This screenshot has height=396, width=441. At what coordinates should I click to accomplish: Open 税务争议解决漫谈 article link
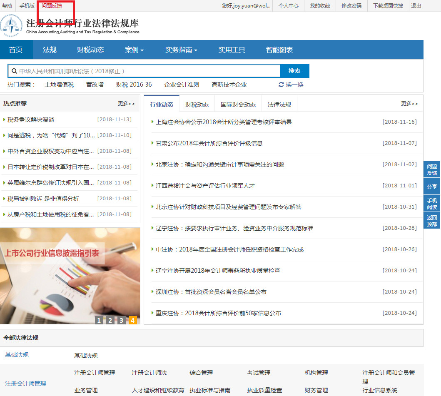tap(31, 120)
